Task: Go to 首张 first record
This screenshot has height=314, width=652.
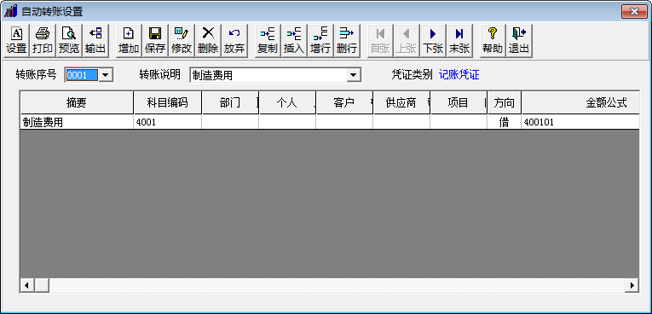Action: point(380,40)
